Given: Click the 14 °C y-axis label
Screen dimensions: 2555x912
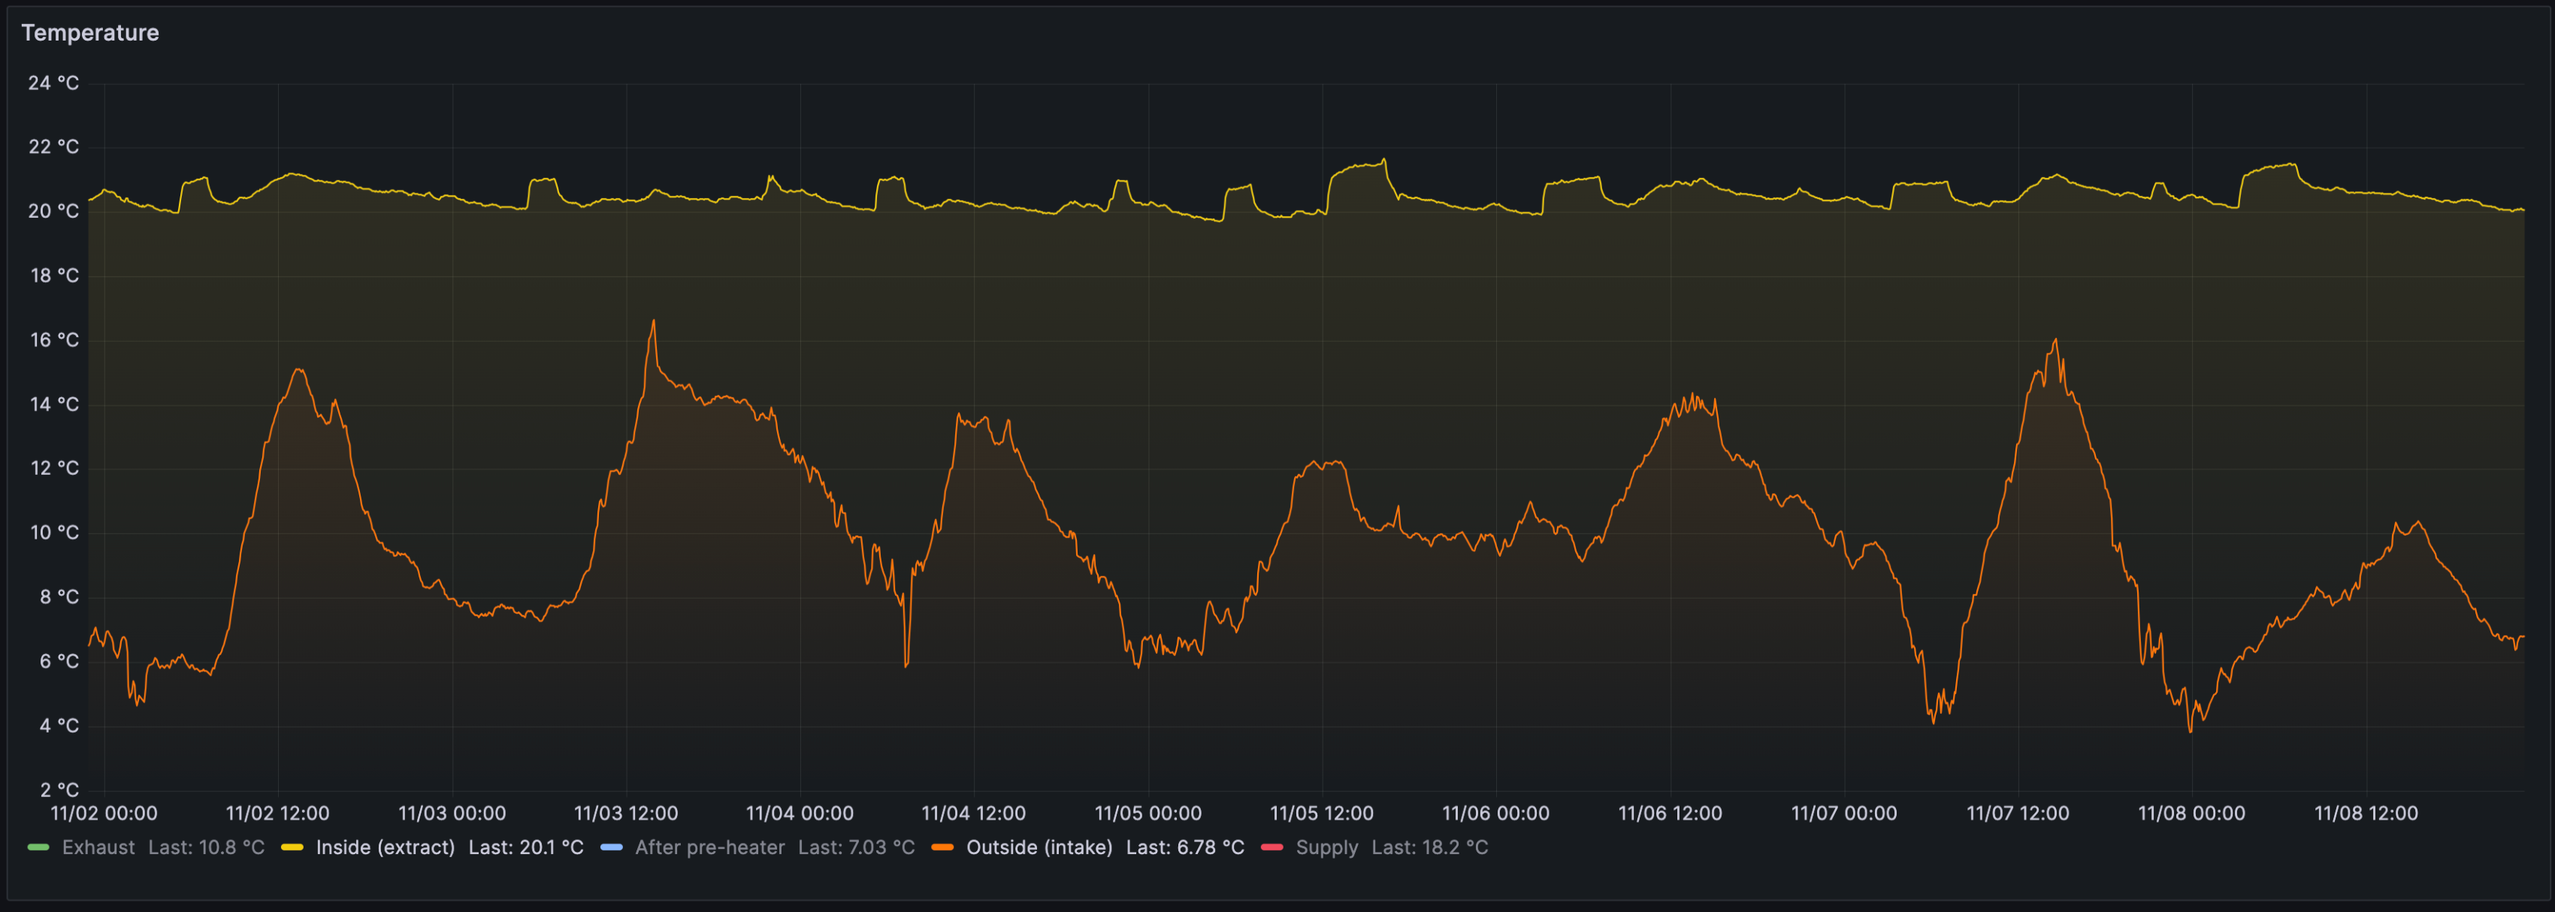Looking at the screenshot, I should tap(55, 404).
